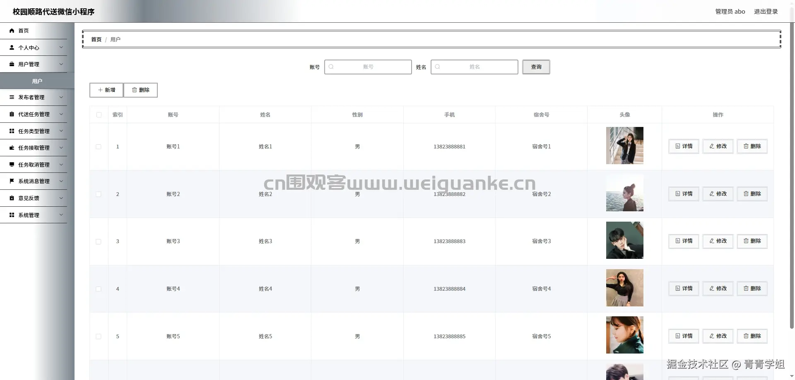Click the 账号 search input field

tap(368, 67)
